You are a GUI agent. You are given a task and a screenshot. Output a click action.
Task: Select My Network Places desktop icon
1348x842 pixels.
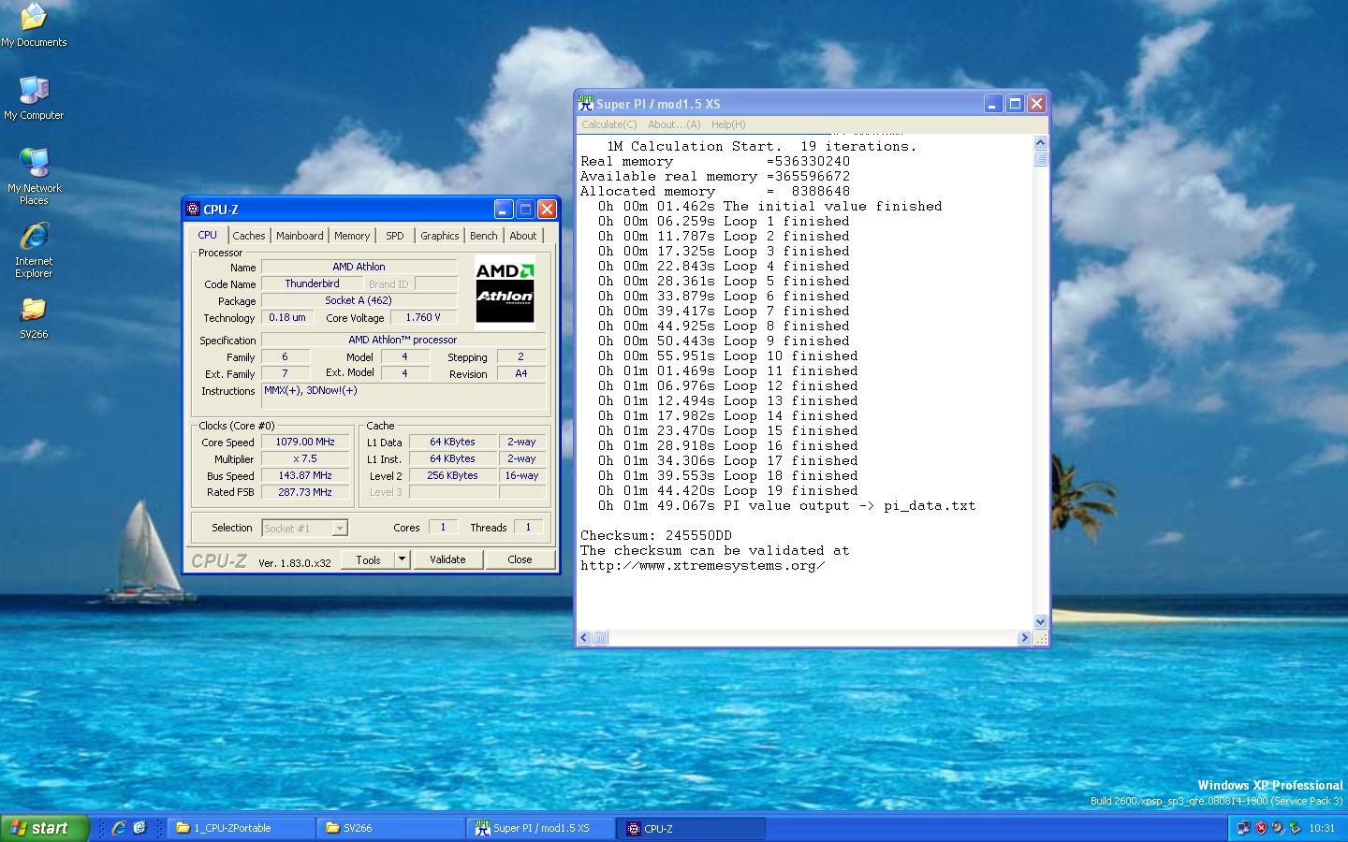click(34, 176)
